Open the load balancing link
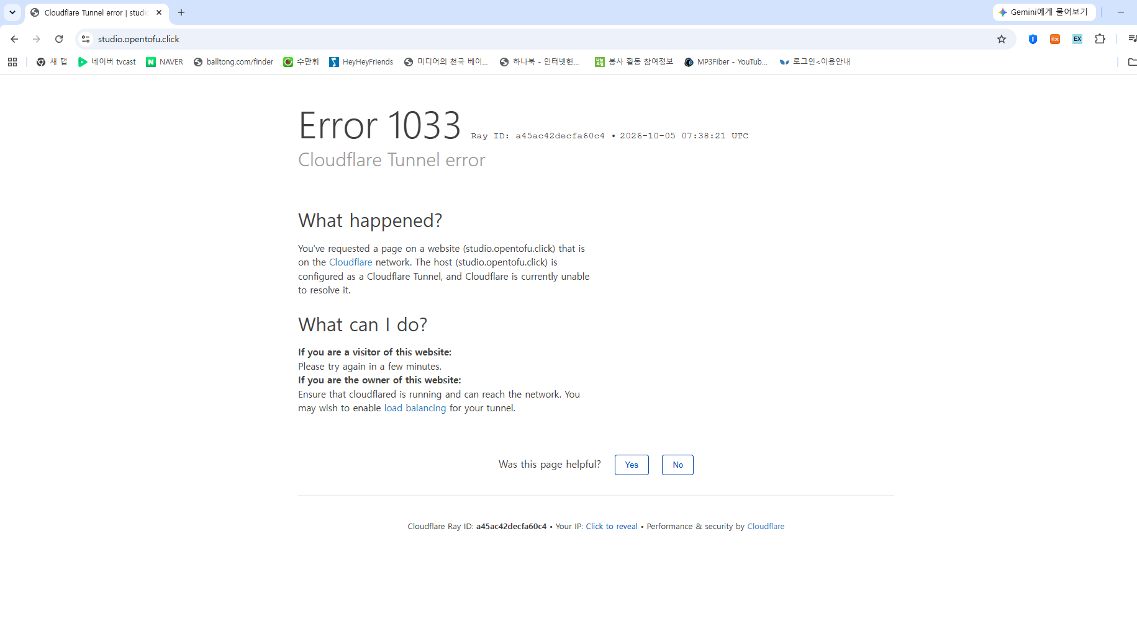Viewport: 1137px width, 629px height. pyautogui.click(x=415, y=408)
